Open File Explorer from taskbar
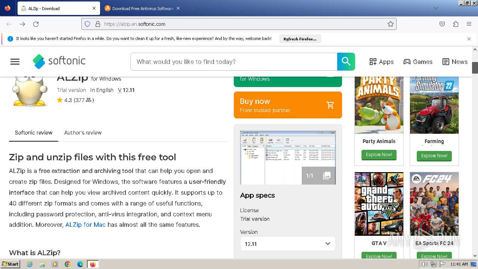Screen dimensions: 478x269 (42, 264)
